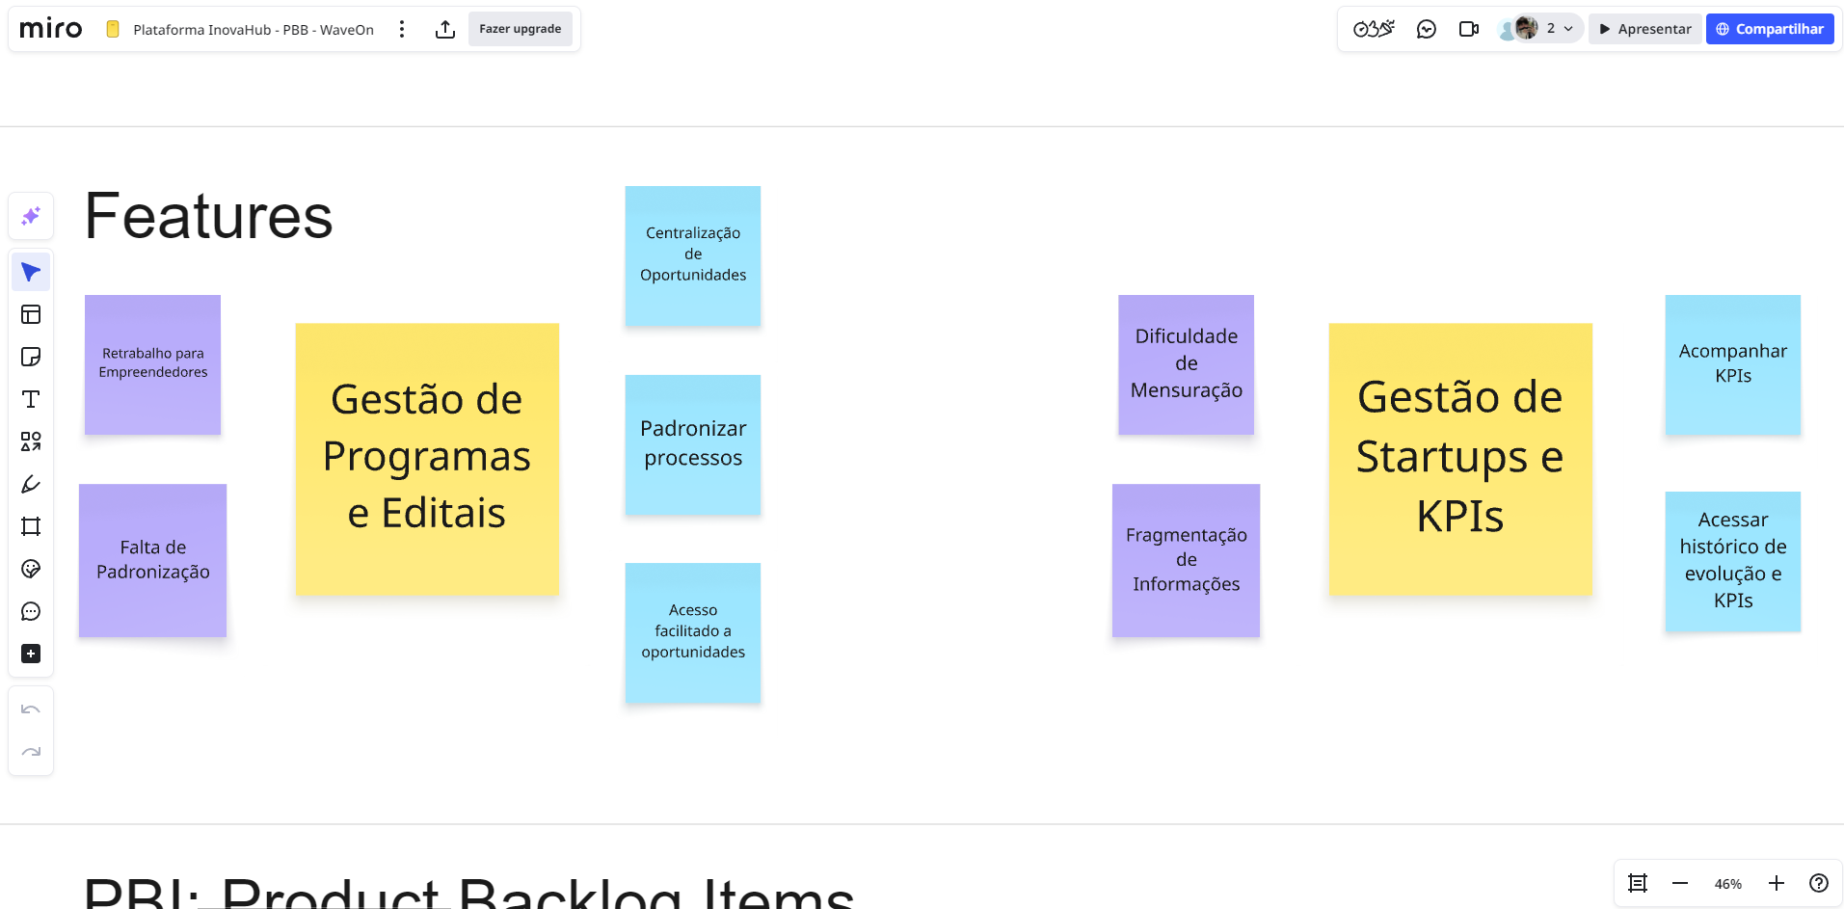Expand the collaborators list dropdown

coord(1568,29)
